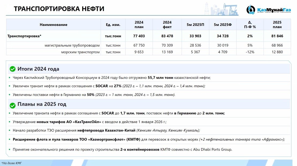
Task: Click the 2024 факт column header
Action: coord(167,25)
